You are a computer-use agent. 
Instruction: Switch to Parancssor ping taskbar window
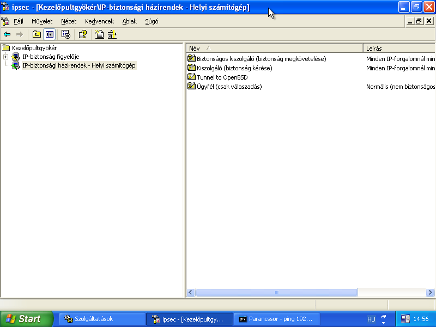point(277,319)
